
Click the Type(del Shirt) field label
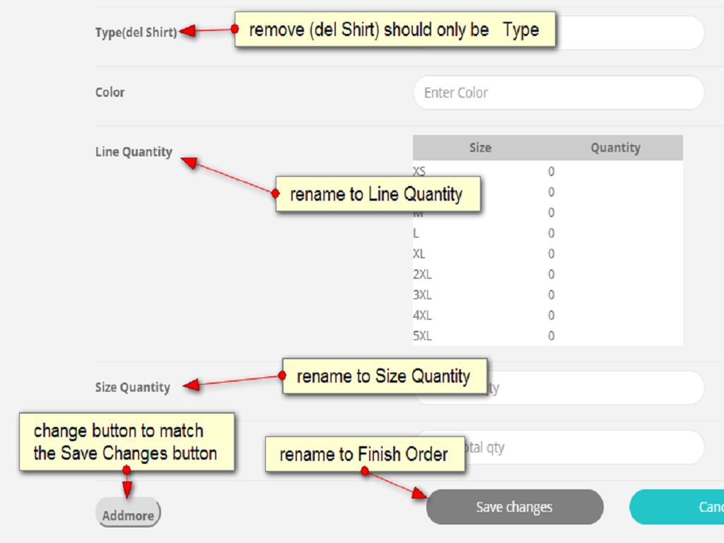136,33
